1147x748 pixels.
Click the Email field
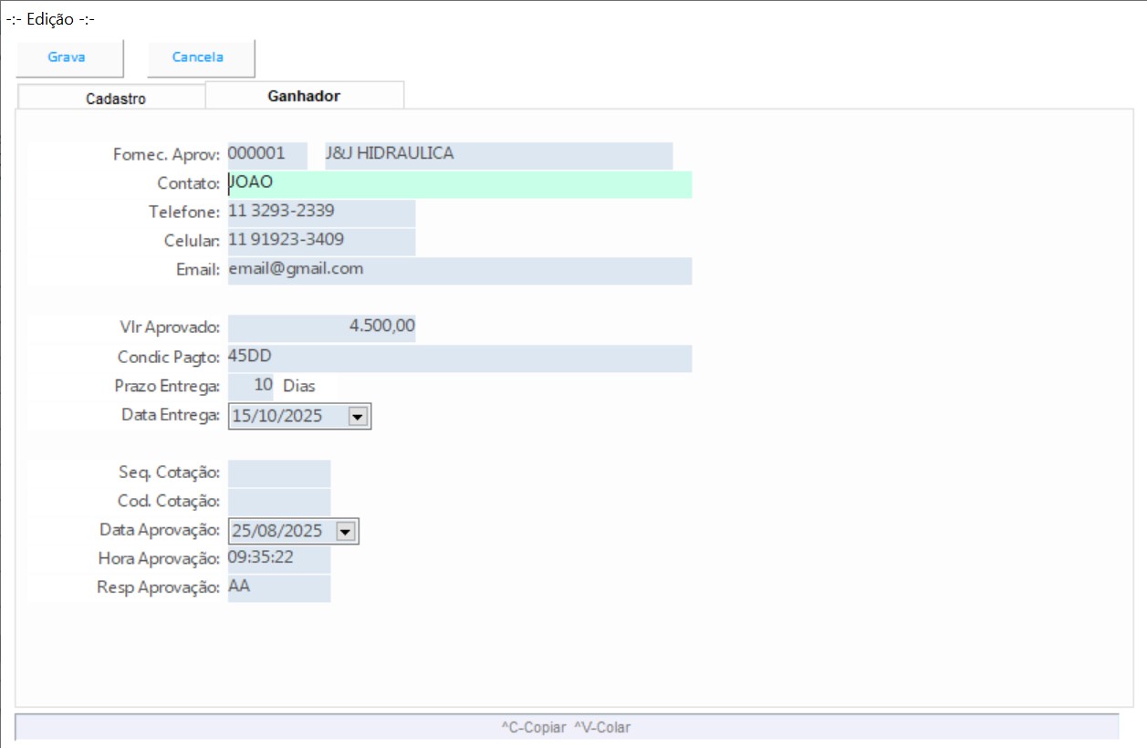pyautogui.click(x=459, y=270)
